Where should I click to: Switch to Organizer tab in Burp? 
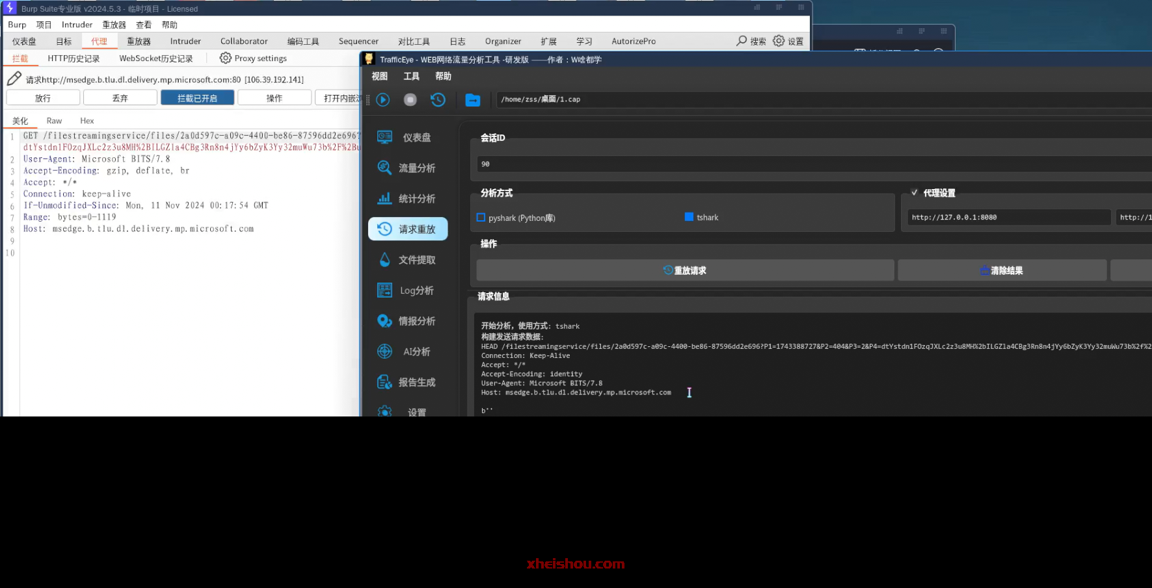tap(503, 41)
